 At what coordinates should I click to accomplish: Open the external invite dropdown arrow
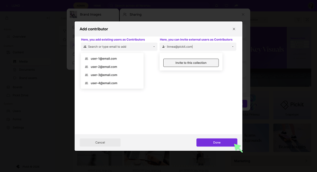point(233,47)
